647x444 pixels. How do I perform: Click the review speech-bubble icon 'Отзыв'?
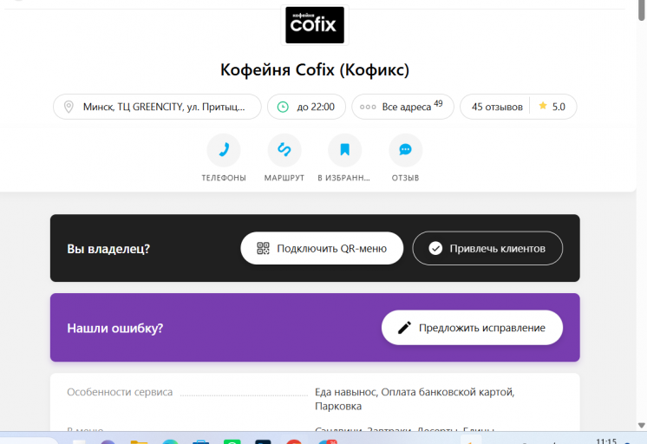pyautogui.click(x=405, y=150)
